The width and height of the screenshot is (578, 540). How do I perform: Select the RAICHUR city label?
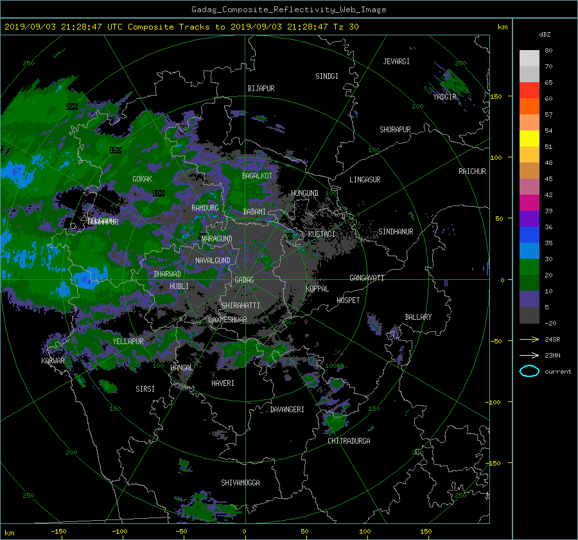click(472, 171)
